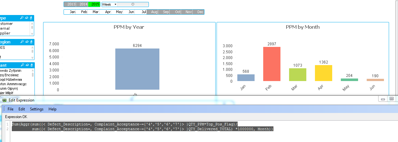Click the blue 2015 bar in PPM by Year
Image resolution: width=398 pixels, height=142 pixels.
coord(137,69)
